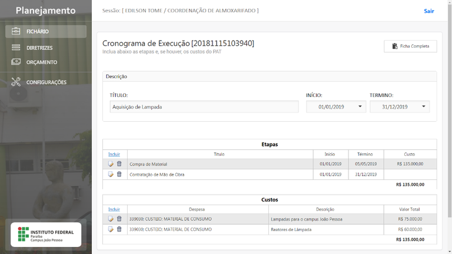Delete the Reatores de Lâmpada cost
The image size is (452, 254).
pyautogui.click(x=119, y=229)
